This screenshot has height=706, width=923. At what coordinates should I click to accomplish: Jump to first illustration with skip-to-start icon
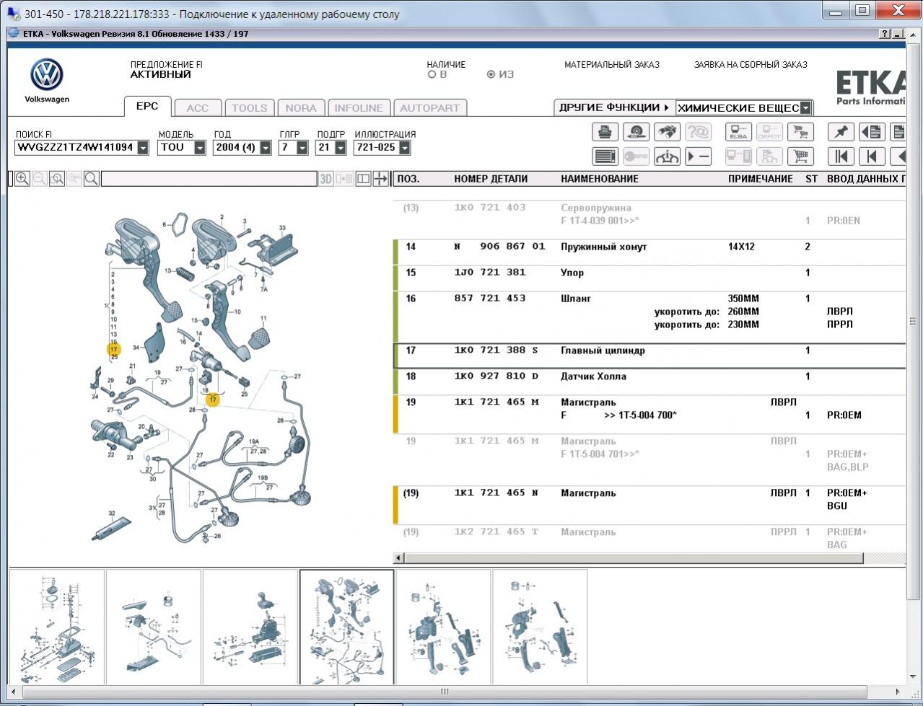841,156
